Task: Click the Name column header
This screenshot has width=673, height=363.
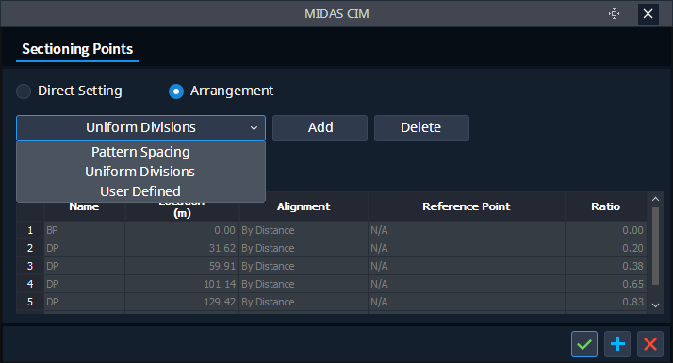Action: click(x=84, y=206)
